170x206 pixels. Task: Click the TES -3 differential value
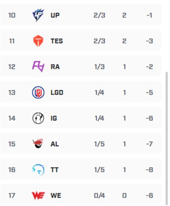click(150, 41)
